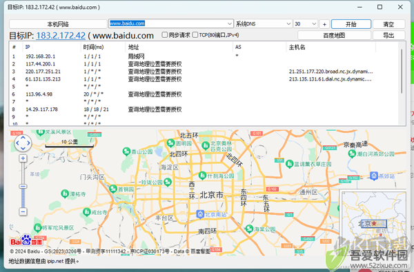
Task: Click the 海棠公园 marker on the map
Action: tap(249, 229)
